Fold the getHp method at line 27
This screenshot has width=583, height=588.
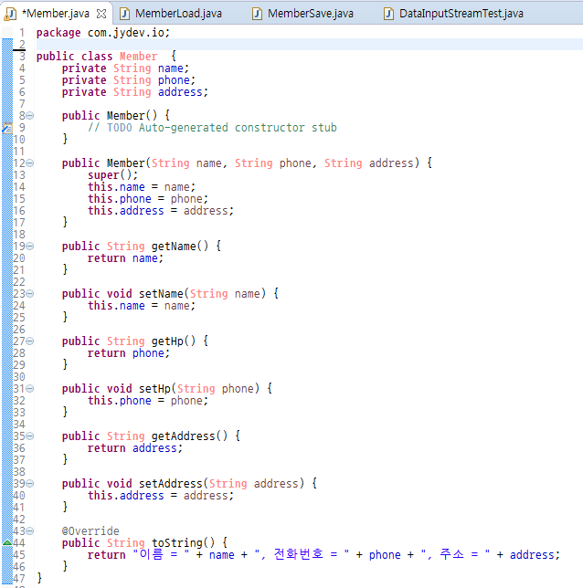(x=30, y=341)
